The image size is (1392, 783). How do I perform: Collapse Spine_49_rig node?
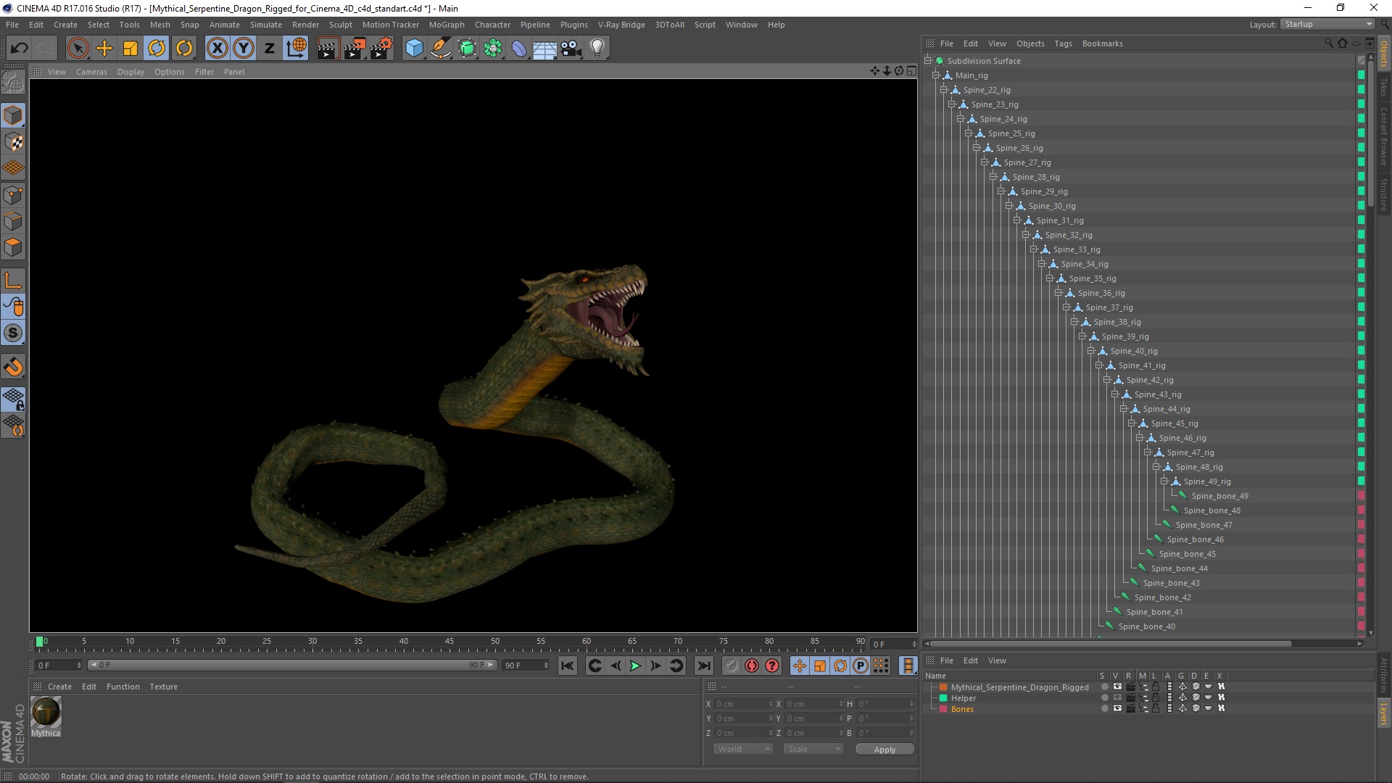(1164, 481)
